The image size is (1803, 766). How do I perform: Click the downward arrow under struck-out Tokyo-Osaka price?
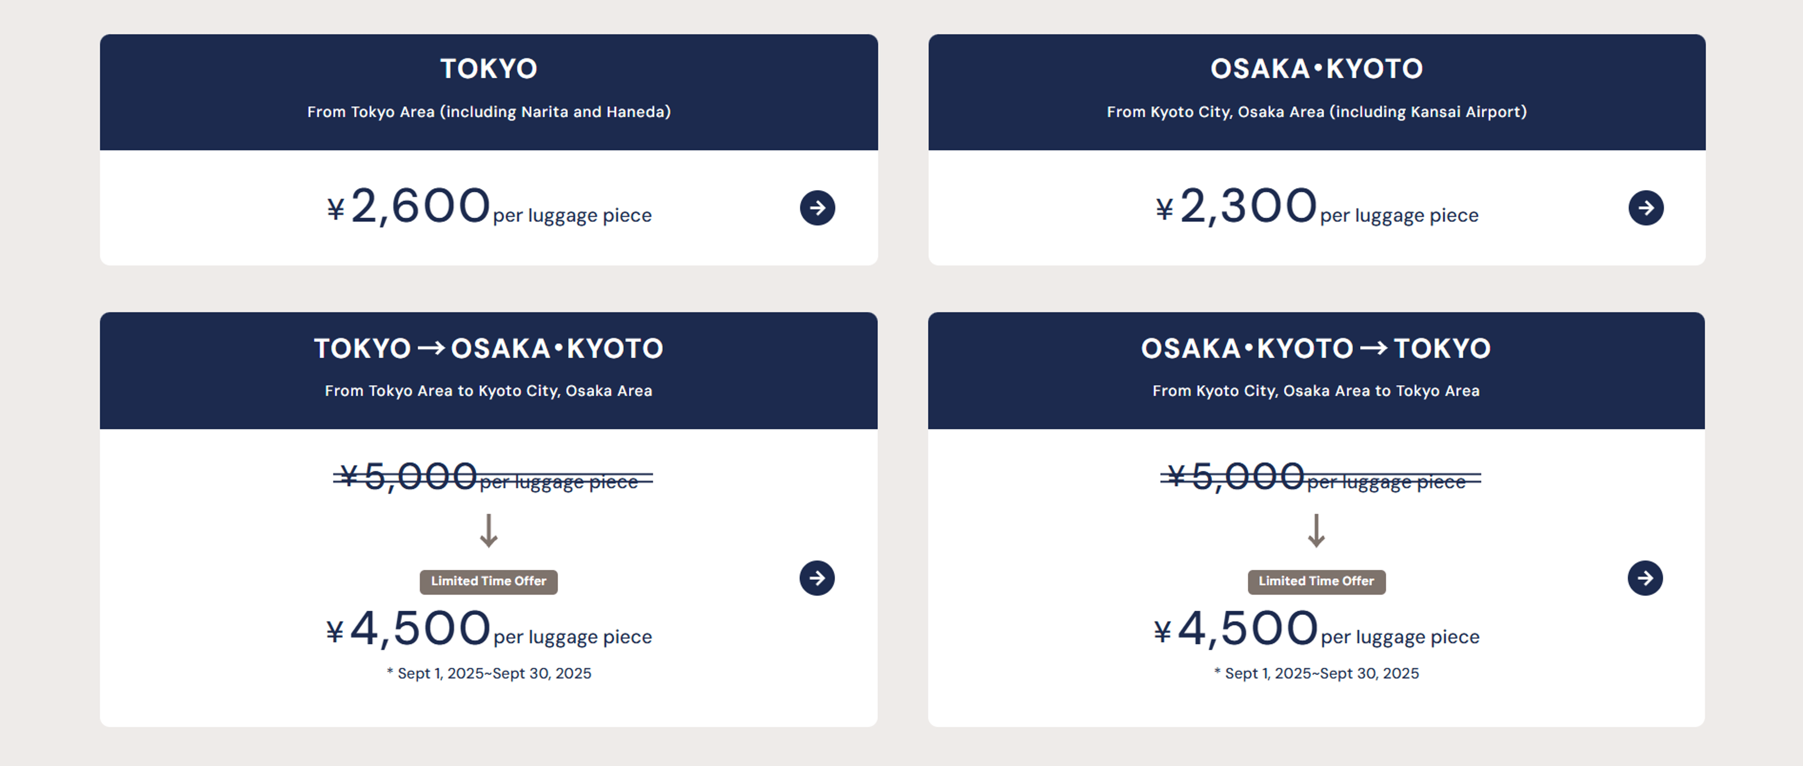coord(488,529)
